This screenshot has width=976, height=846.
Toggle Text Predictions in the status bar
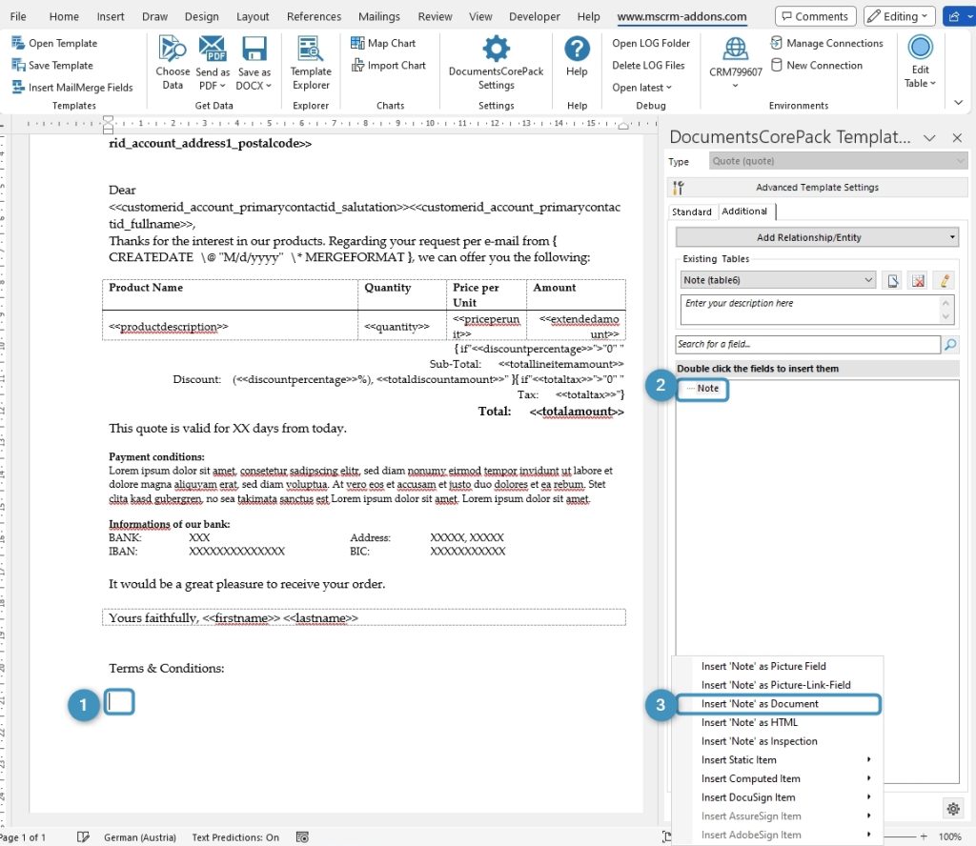point(234,836)
